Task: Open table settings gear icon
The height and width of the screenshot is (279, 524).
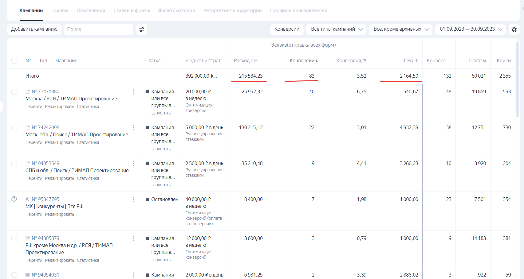Action: pyautogui.click(x=514, y=29)
